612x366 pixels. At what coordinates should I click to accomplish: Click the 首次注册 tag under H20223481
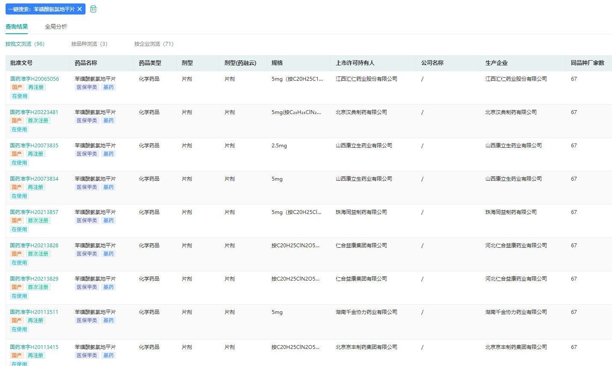pyautogui.click(x=38, y=120)
